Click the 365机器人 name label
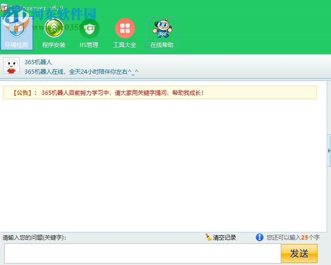The image size is (331, 265). pyautogui.click(x=38, y=62)
